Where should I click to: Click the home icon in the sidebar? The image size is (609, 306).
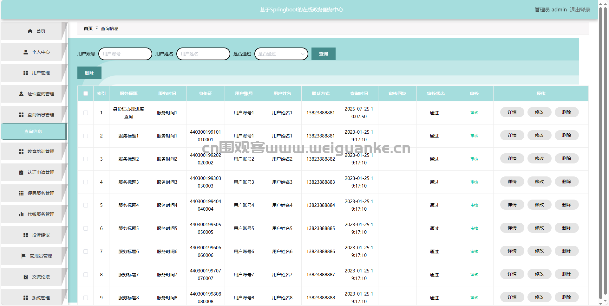30,31
